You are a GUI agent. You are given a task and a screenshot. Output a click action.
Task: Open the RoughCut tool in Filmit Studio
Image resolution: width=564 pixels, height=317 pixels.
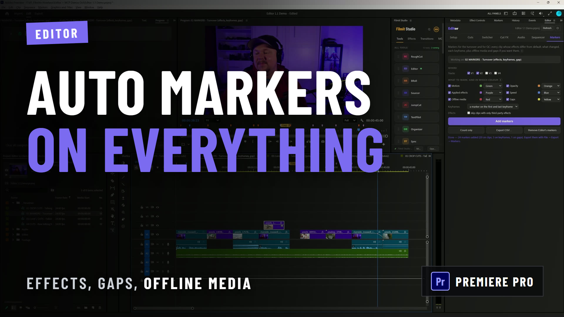[x=417, y=57]
